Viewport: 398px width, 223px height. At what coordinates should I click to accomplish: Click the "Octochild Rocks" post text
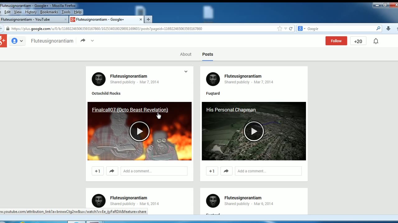[x=106, y=93]
